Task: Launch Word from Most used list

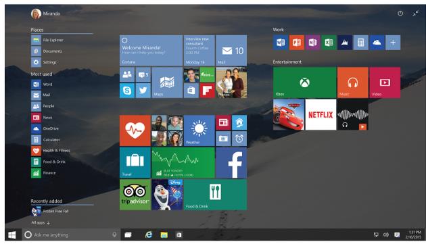Action: pos(42,84)
